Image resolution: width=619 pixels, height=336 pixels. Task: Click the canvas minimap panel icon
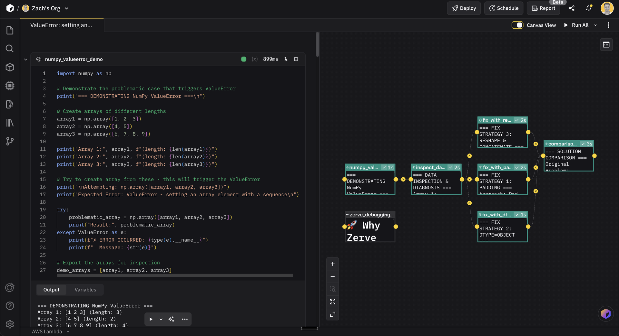click(606, 45)
